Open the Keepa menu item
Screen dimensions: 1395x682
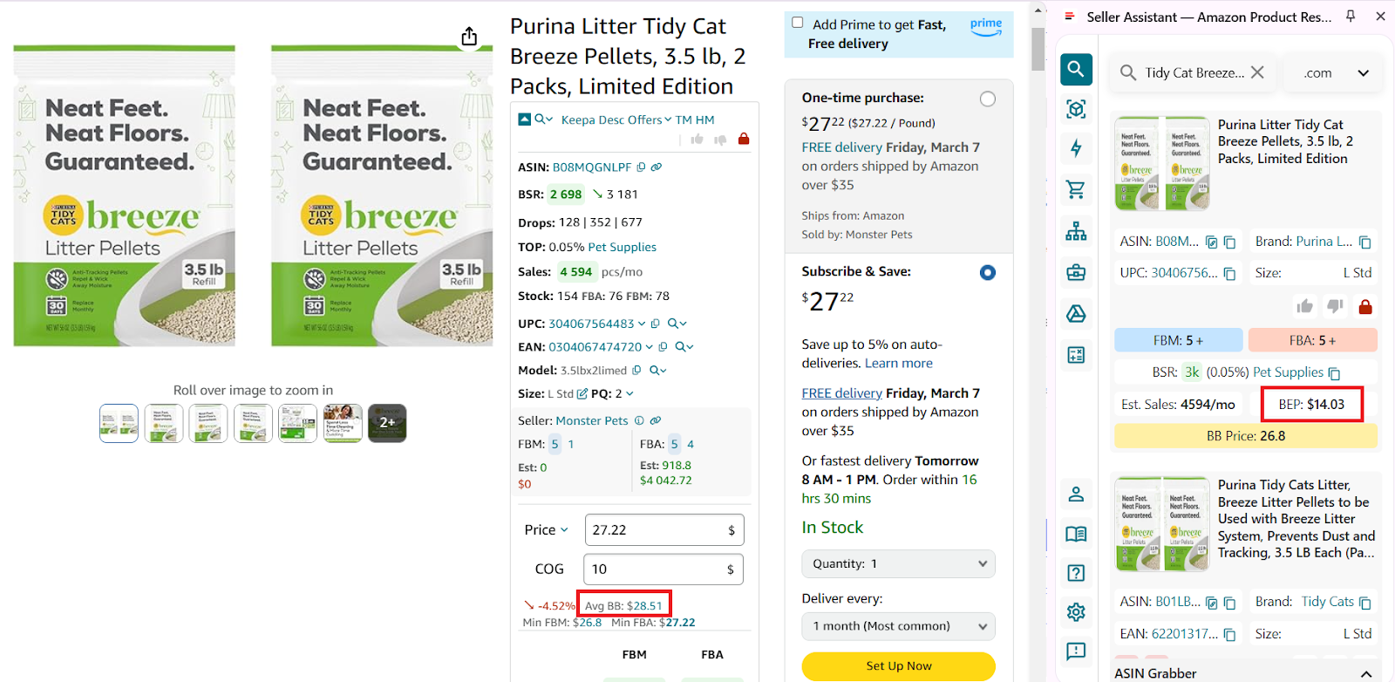click(x=578, y=119)
